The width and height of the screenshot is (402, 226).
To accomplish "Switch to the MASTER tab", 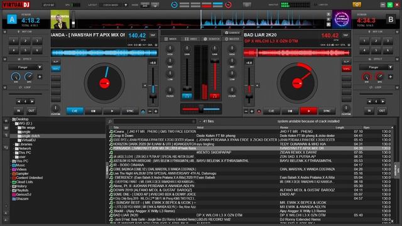I will pos(232,39).
